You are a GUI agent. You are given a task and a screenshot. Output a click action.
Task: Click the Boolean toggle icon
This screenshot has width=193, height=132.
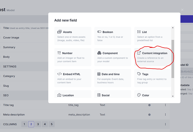point(99,32)
